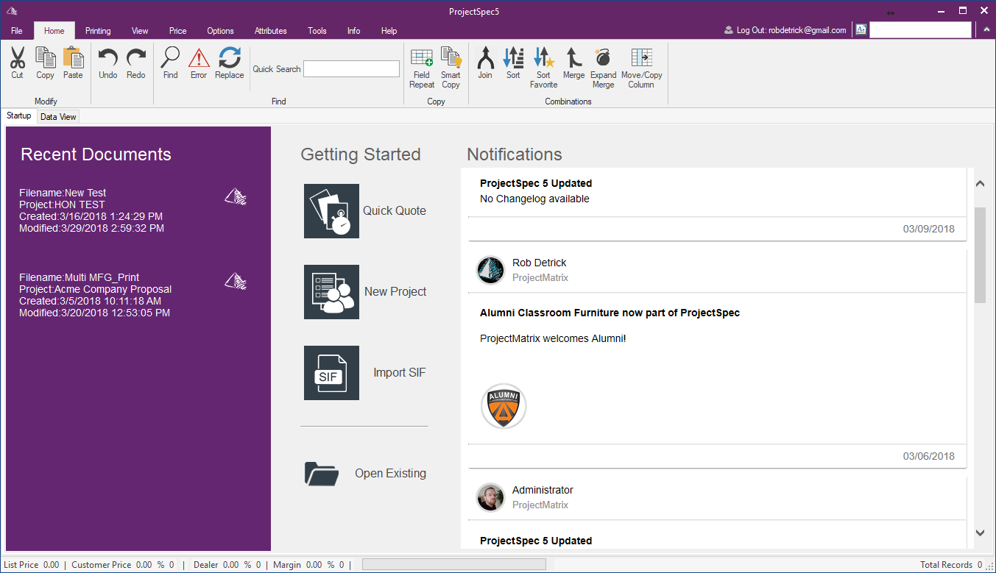
Task: Click the icon next to the top-right search box
Action: pos(861,30)
